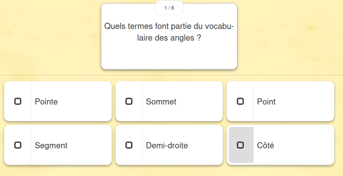Click the blank right side of the Sommet card
The height and width of the screenshot is (176, 343).
pos(201,101)
